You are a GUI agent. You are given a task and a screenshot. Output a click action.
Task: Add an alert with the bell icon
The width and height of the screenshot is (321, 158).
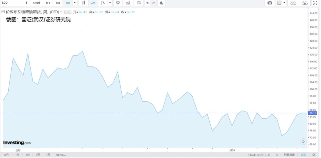point(161,3)
